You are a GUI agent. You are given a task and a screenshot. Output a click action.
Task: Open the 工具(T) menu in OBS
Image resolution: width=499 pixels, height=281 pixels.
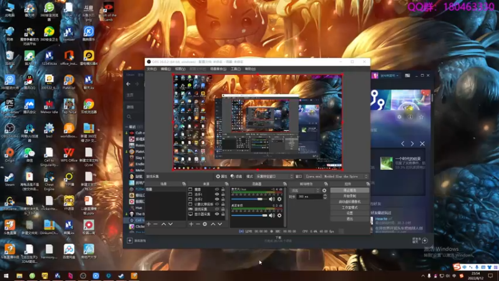236,69
